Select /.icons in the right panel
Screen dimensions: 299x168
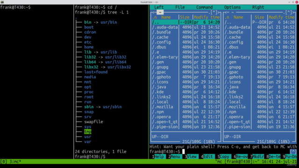click(x=259, y=82)
